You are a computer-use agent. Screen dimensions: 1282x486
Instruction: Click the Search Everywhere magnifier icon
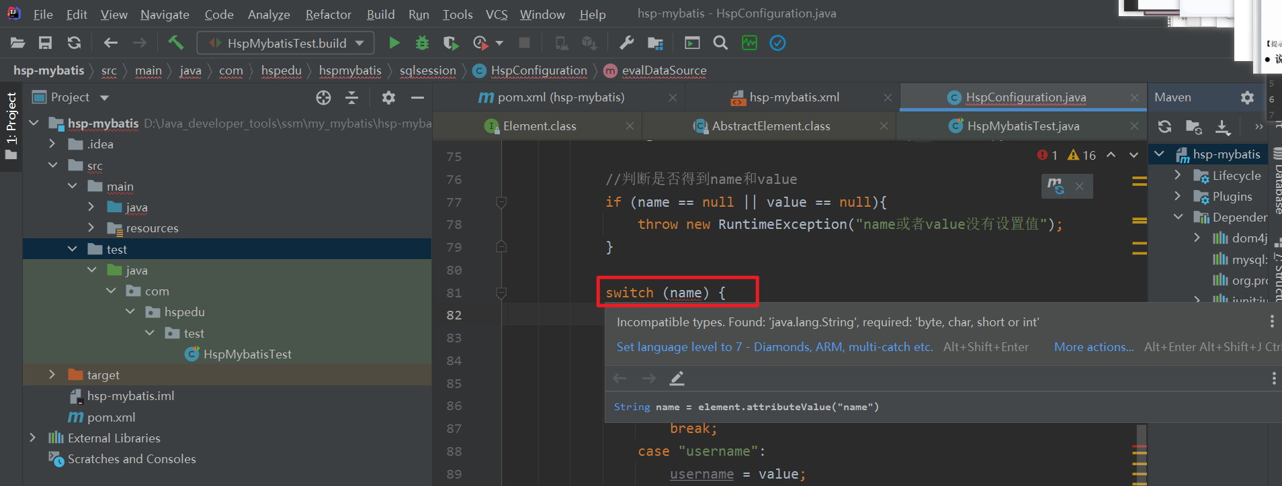[x=720, y=43]
